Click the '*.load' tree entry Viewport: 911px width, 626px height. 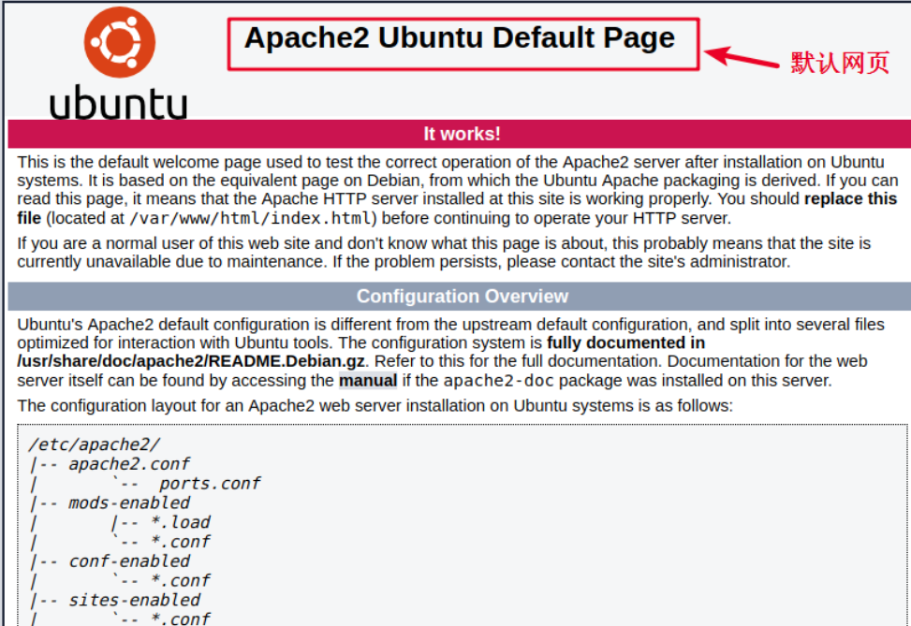[180, 522]
